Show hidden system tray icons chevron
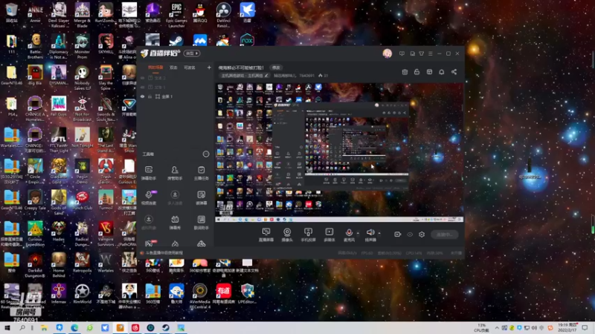Screen dimensions: 595x334 497,327
